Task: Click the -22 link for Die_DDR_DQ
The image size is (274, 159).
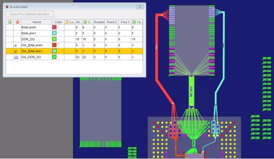Action: pos(16,57)
